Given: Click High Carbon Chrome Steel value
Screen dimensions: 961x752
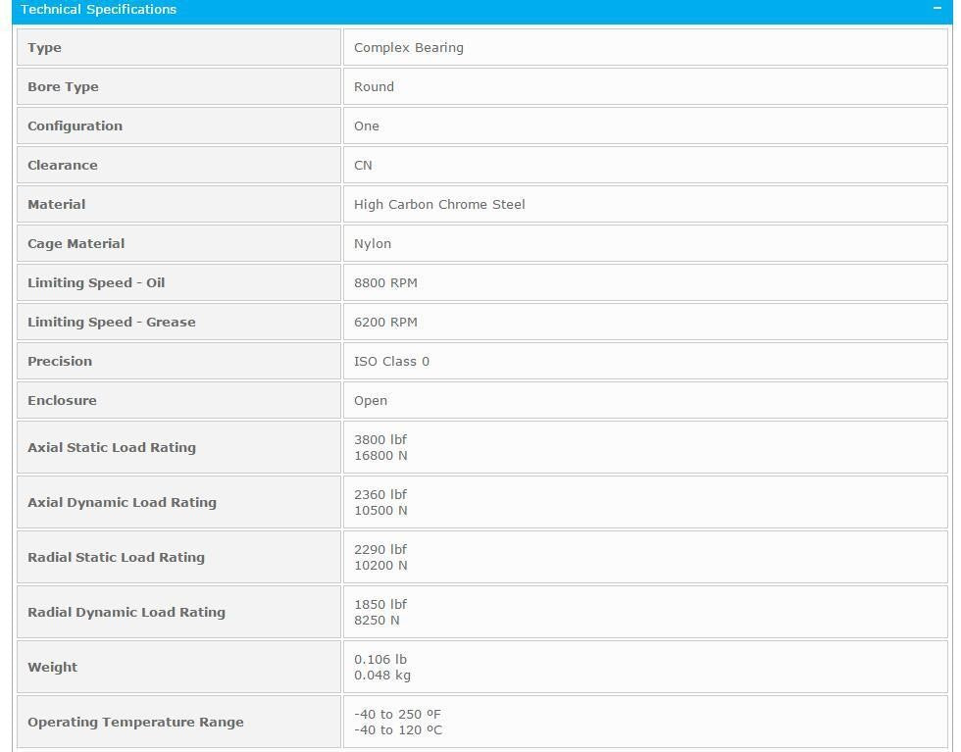Looking at the screenshot, I should tap(439, 204).
